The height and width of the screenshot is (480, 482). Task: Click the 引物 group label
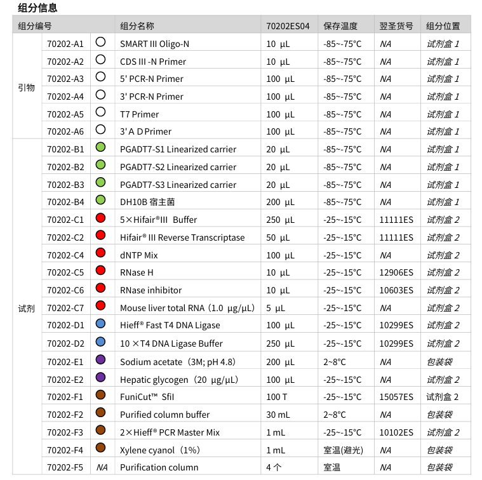point(27,88)
